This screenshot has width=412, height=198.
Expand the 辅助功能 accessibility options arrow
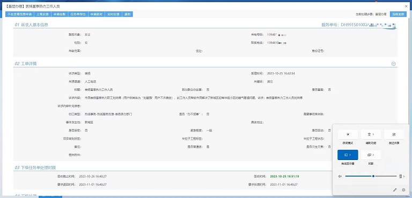click(373, 134)
